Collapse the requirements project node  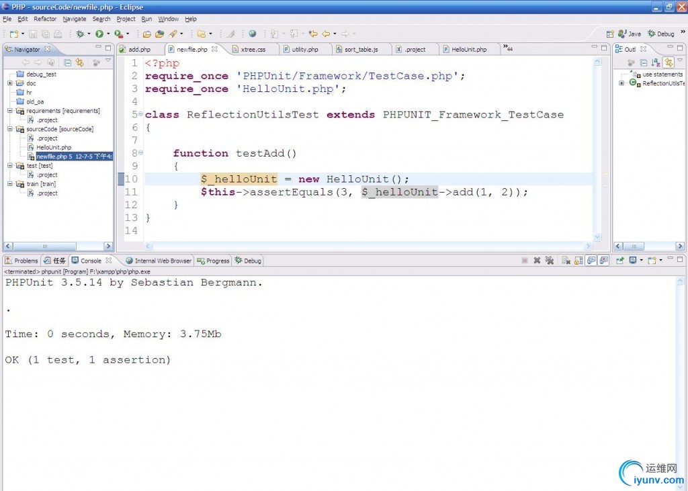pyautogui.click(x=10, y=111)
